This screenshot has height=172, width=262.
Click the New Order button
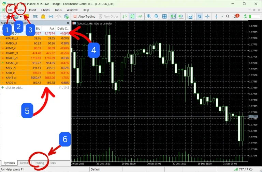pos(108,16)
